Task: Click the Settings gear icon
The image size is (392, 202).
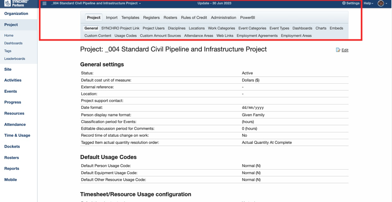Action: 344,3
